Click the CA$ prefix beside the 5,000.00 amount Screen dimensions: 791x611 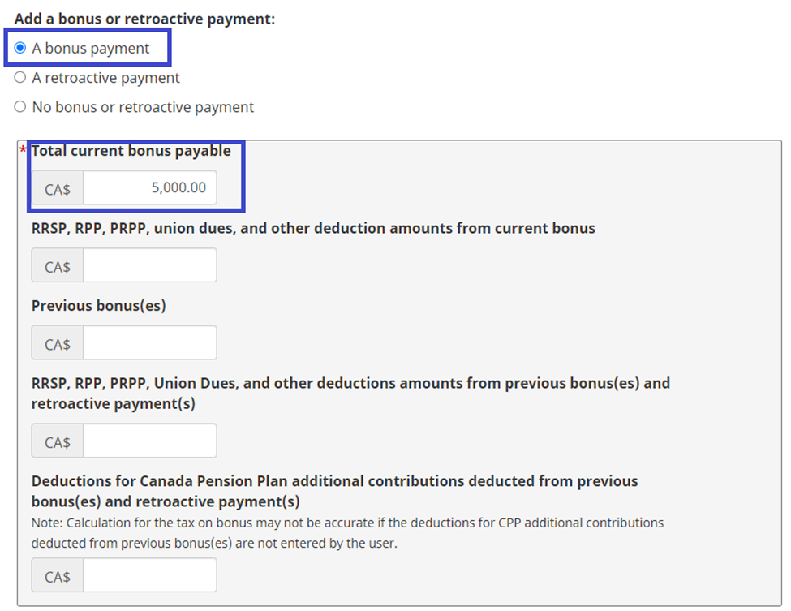(x=58, y=189)
